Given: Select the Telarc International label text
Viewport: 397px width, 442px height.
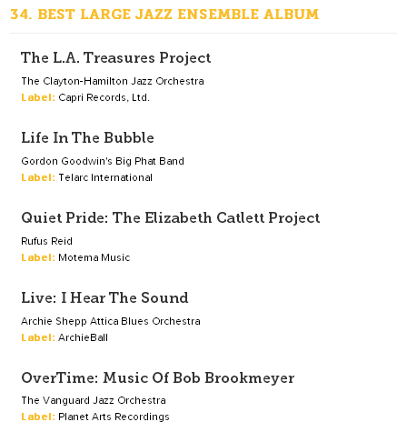Looking at the screenshot, I should pos(105,177).
